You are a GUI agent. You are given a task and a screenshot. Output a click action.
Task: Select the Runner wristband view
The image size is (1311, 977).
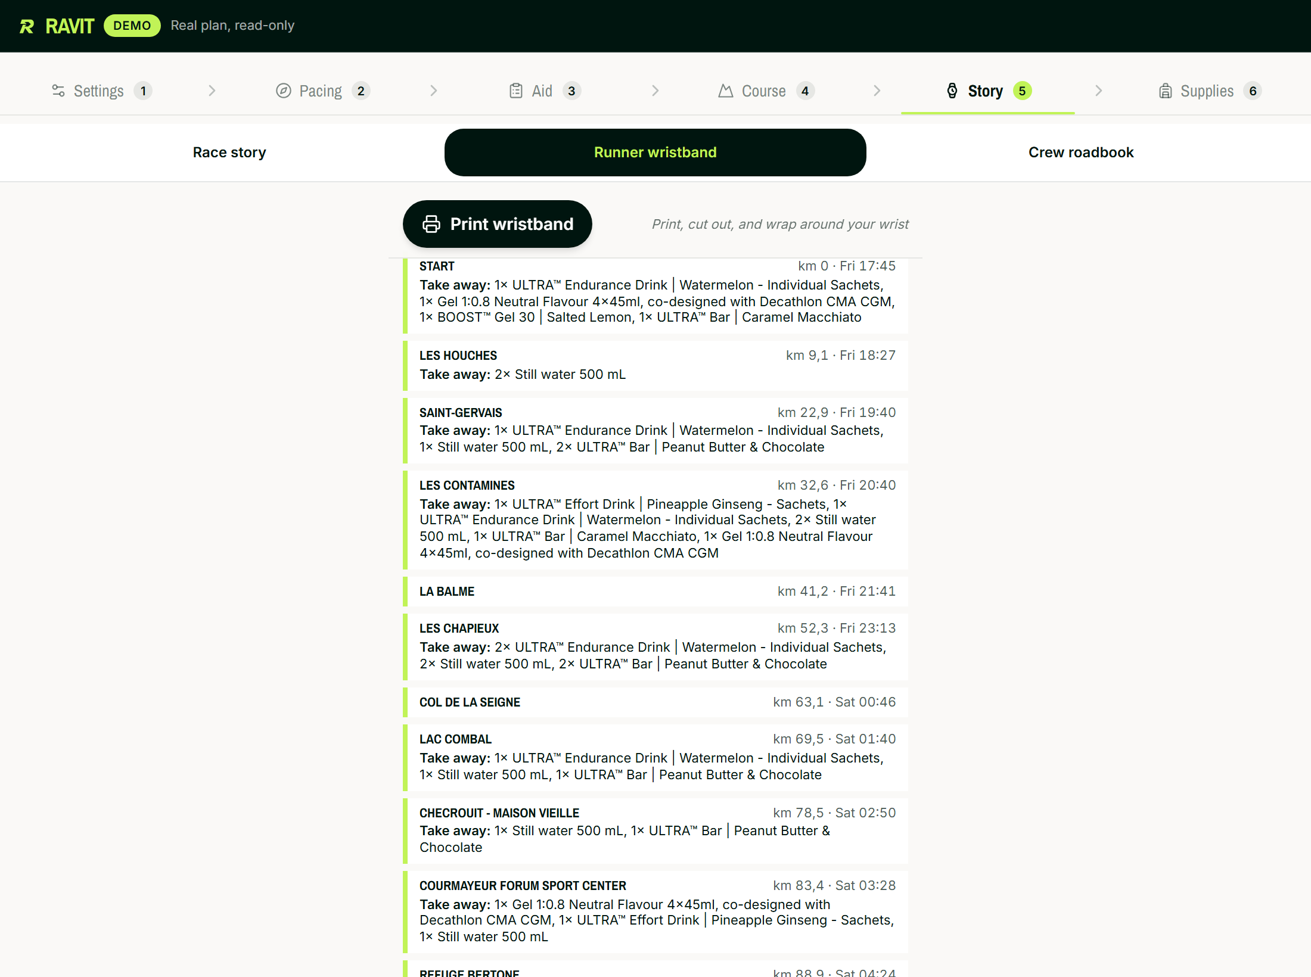tap(655, 153)
